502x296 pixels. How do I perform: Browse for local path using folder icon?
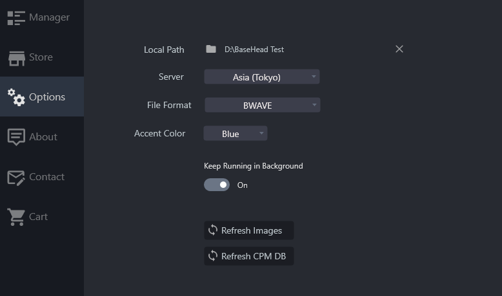[210, 49]
